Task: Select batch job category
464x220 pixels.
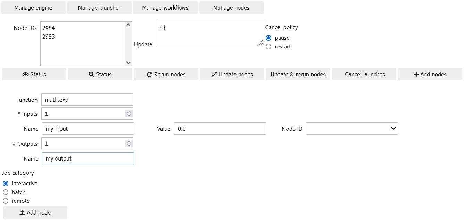Action: (6, 192)
